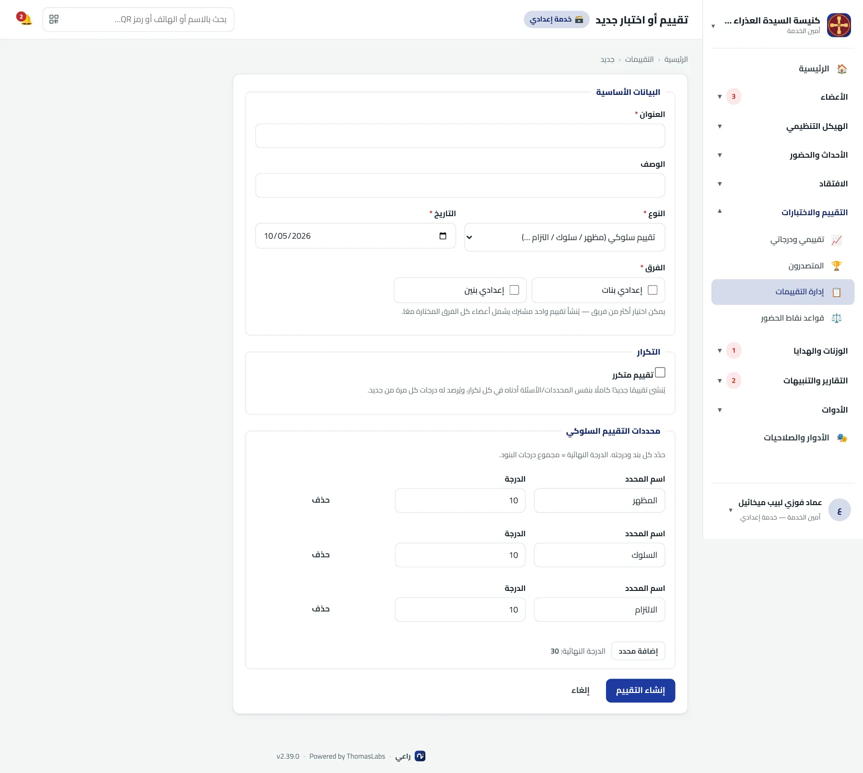Click the التقييمات breadcrumb link

tap(639, 59)
